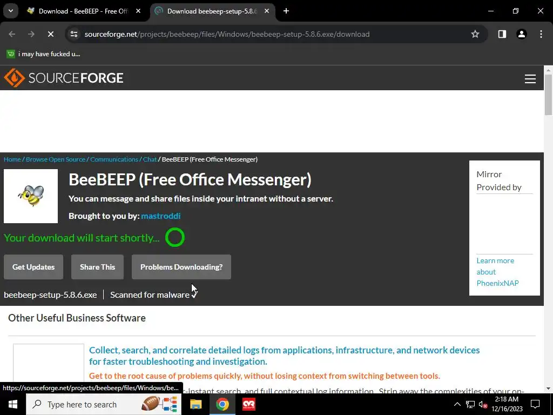Open Learn more about PhoenixNAP link
The image size is (553, 415).
pyautogui.click(x=497, y=272)
